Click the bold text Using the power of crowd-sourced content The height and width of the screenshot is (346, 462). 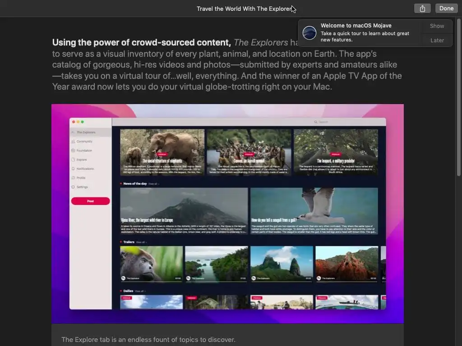pos(141,43)
